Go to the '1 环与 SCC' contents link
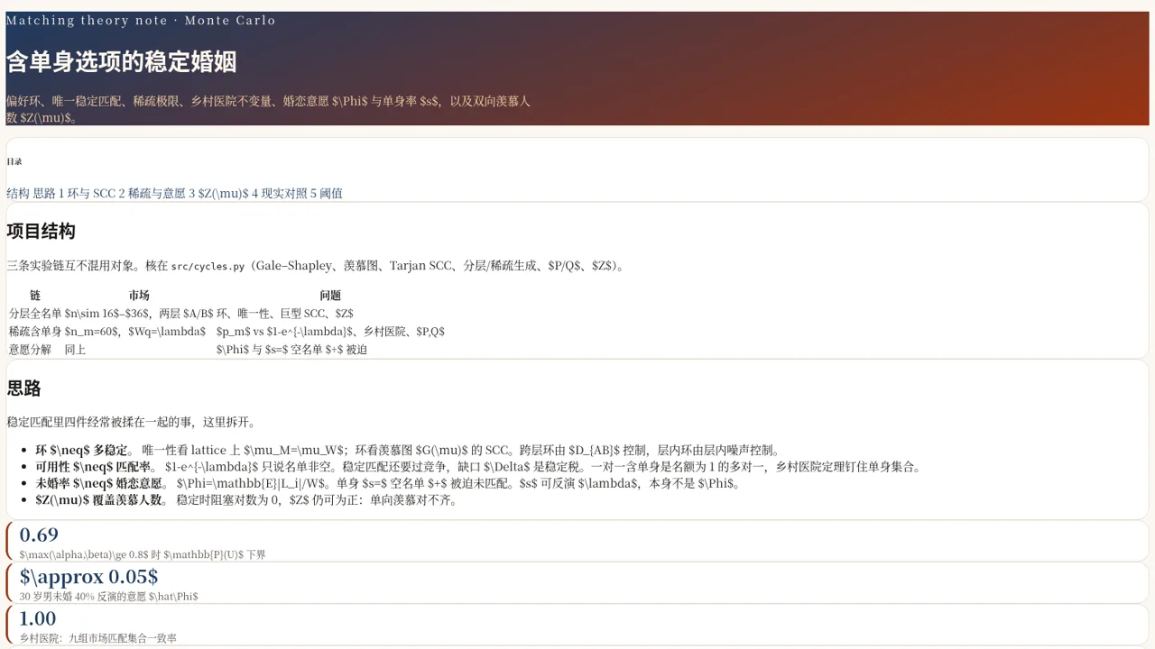 coord(87,193)
